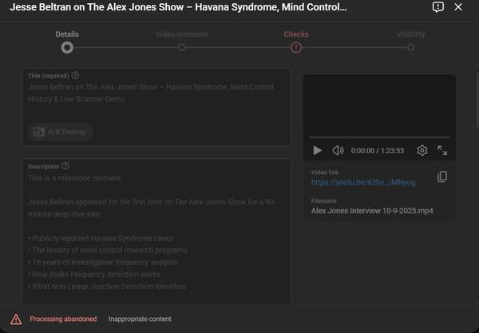Copy the video link to clipboard

[x=442, y=177]
